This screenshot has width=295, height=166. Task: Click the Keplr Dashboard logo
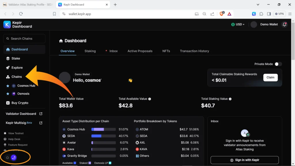(x=18, y=24)
